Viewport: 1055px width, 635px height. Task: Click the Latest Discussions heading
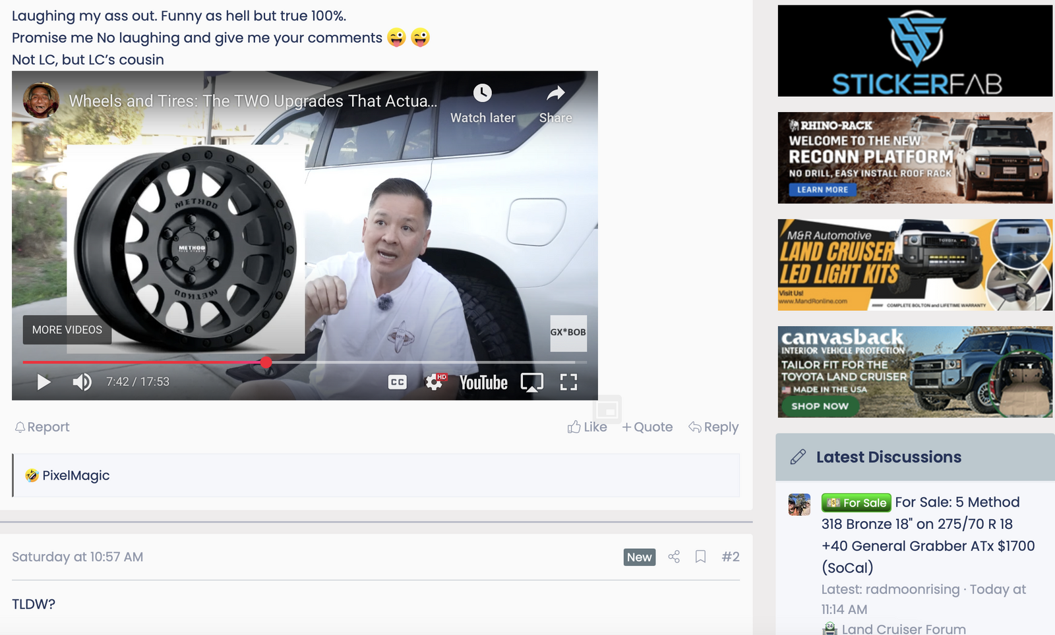point(888,457)
